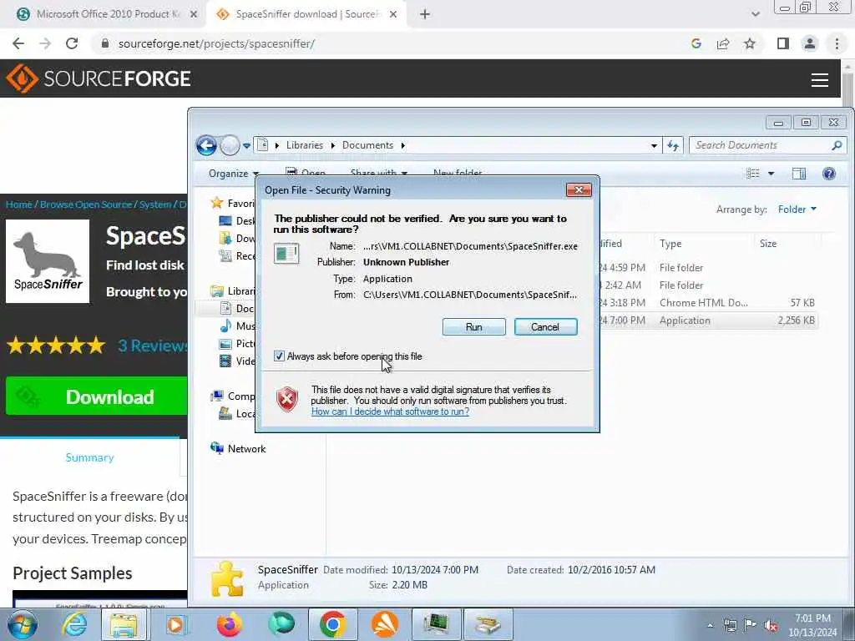Viewport: 855px width, 641px height.
Task: Select the Chrome HTML Document file row
Action: point(573,302)
